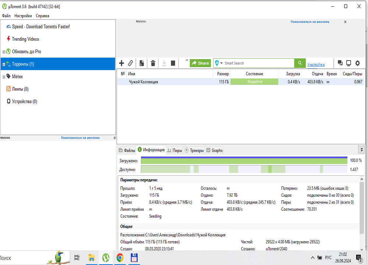Sort by Время column header
Viewport: 368px width, 265px height.
tap(332, 74)
